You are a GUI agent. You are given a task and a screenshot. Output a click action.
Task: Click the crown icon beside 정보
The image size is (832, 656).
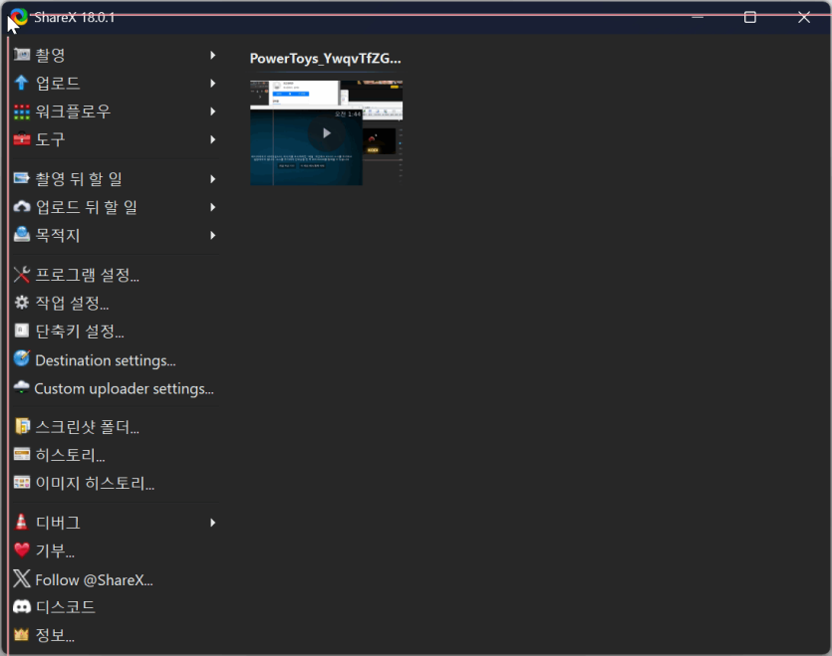[21, 634]
